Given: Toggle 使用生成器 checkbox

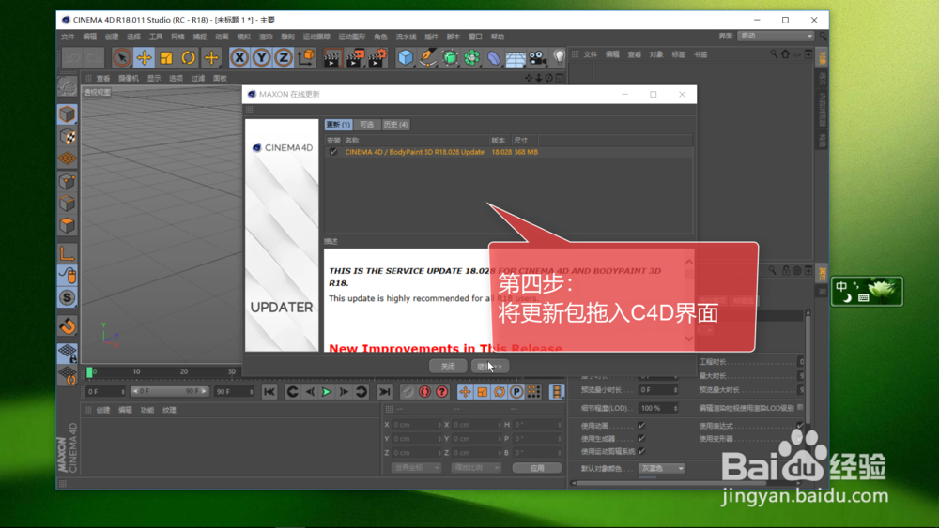Looking at the screenshot, I should (641, 438).
